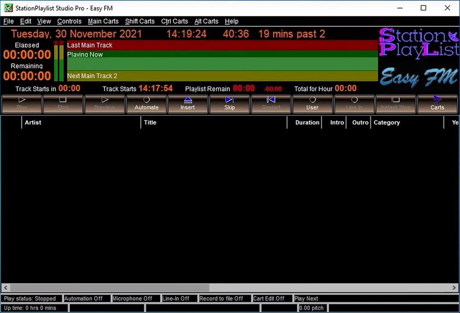Open the File menu
Viewport: 460px width, 313px height.
tap(8, 22)
